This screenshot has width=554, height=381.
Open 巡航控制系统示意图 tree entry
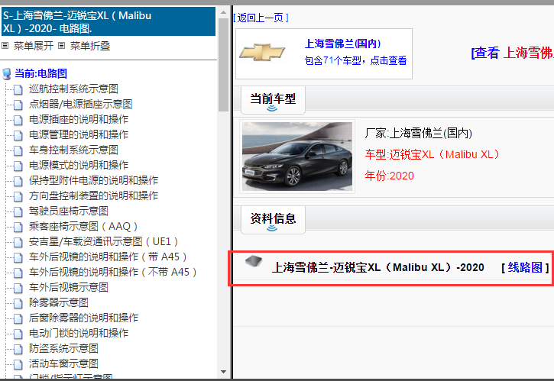(x=73, y=89)
